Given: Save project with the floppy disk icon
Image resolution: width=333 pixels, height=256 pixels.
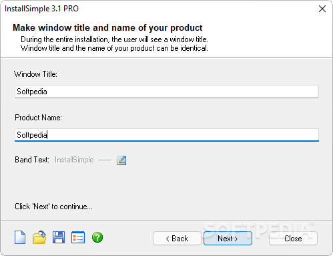Looking at the screenshot, I should point(59,237).
